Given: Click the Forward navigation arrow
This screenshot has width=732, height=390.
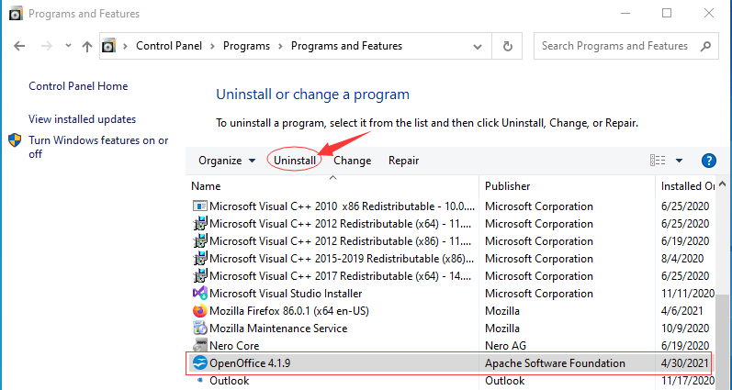Looking at the screenshot, I should [x=47, y=46].
